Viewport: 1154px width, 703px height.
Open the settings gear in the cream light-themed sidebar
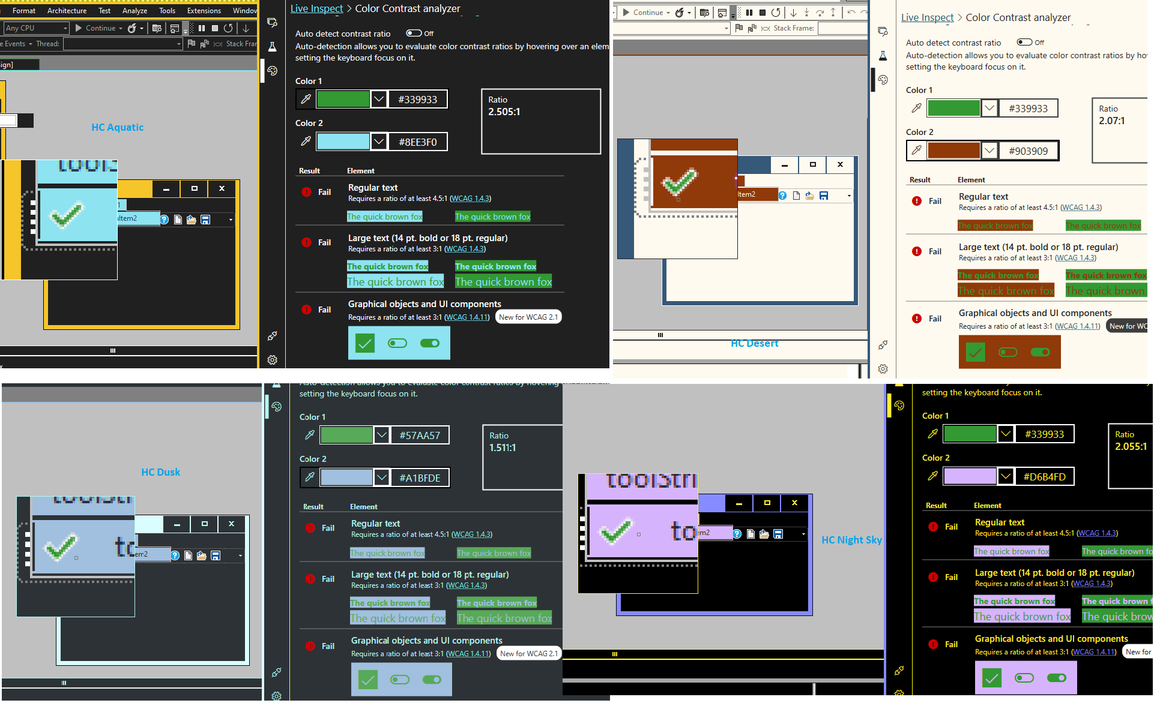pos(883,369)
